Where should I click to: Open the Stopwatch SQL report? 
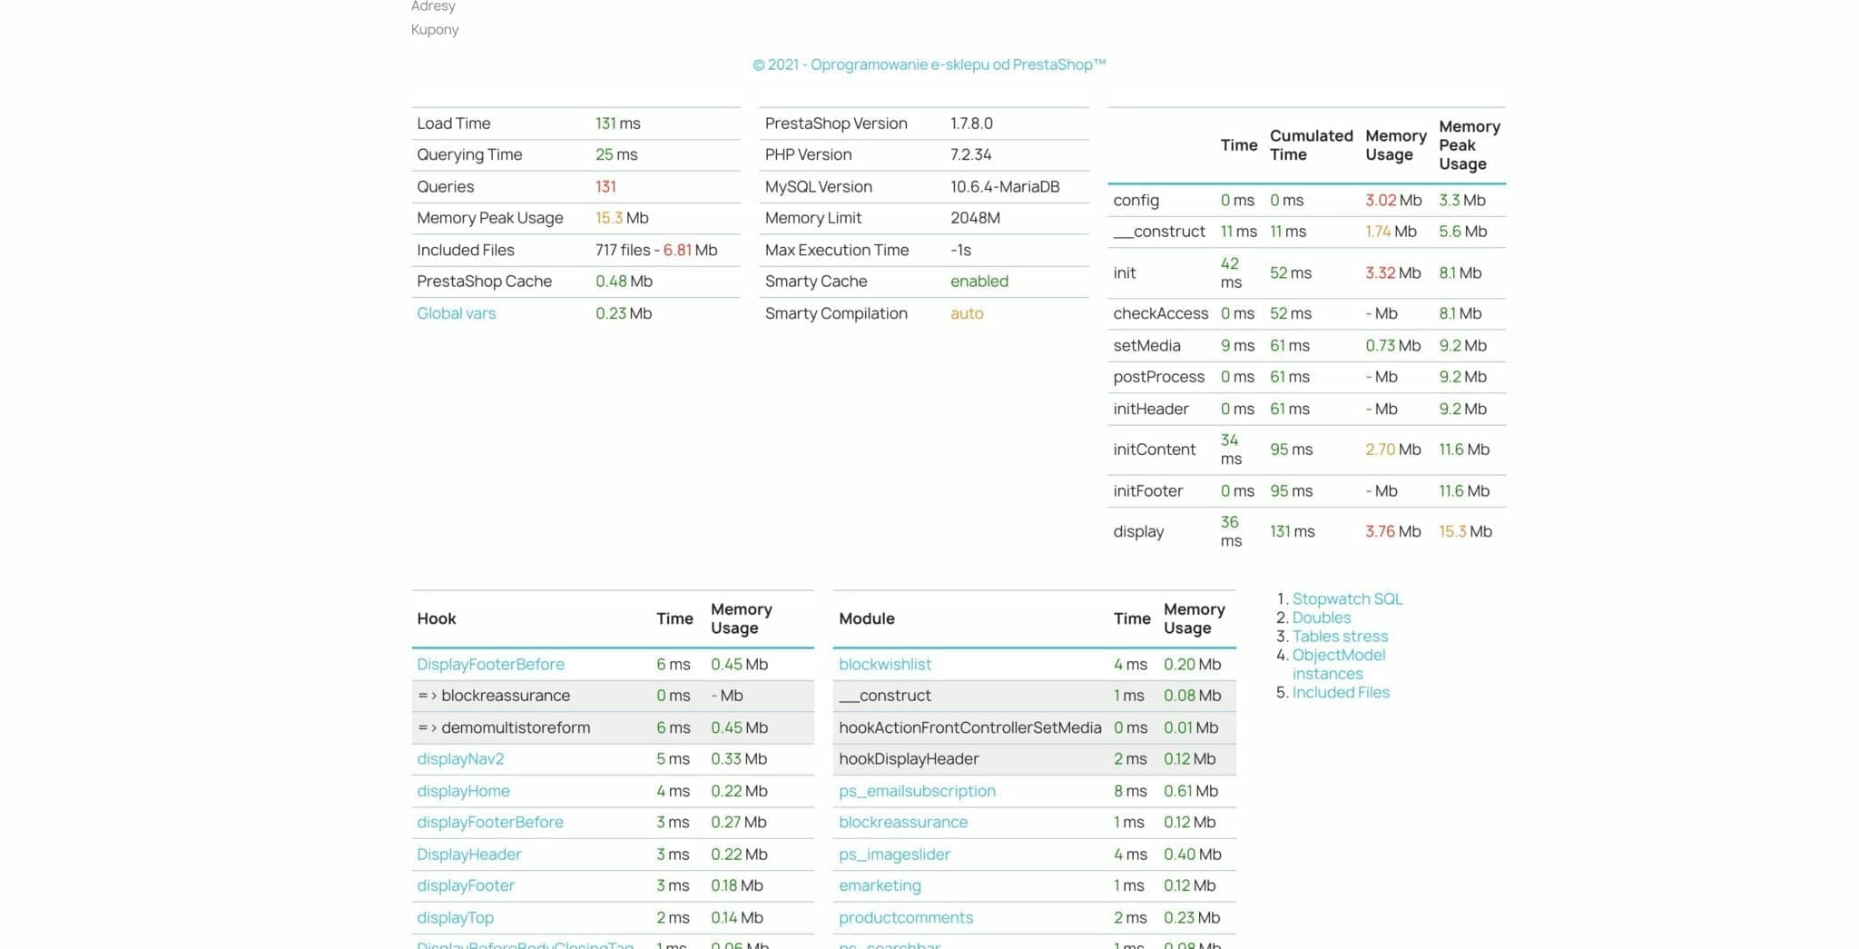click(1346, 598)
